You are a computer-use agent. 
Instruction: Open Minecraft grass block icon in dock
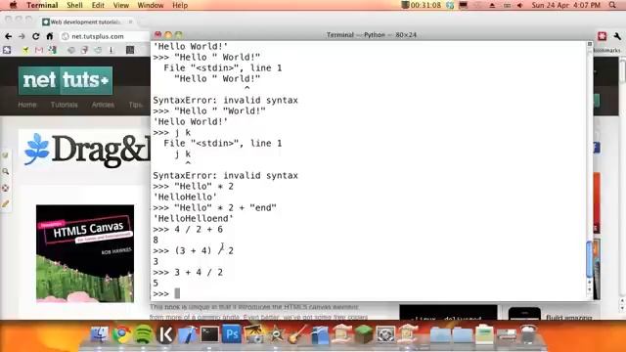pyautogui.click(x=364, y=334)
